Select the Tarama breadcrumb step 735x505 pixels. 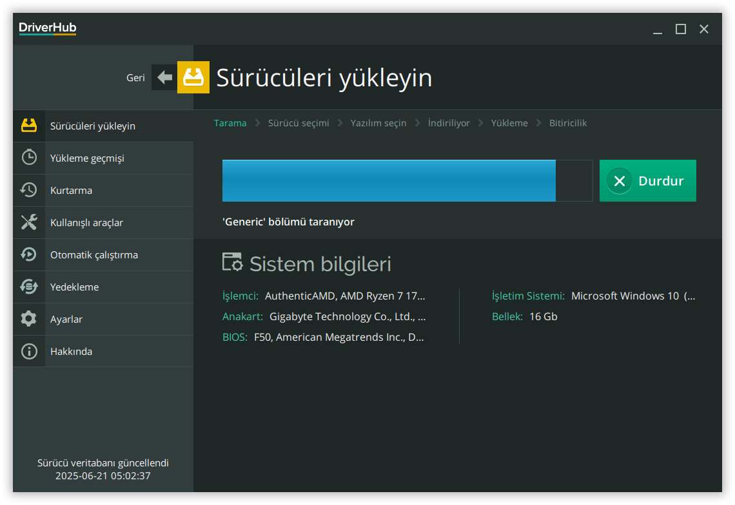[230, 123]
